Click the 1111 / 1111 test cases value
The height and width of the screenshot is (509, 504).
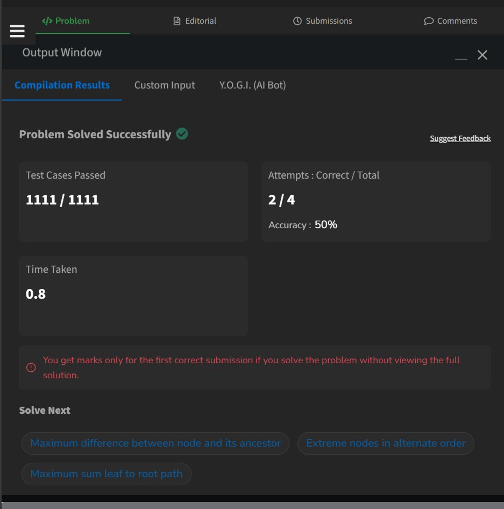62,200
